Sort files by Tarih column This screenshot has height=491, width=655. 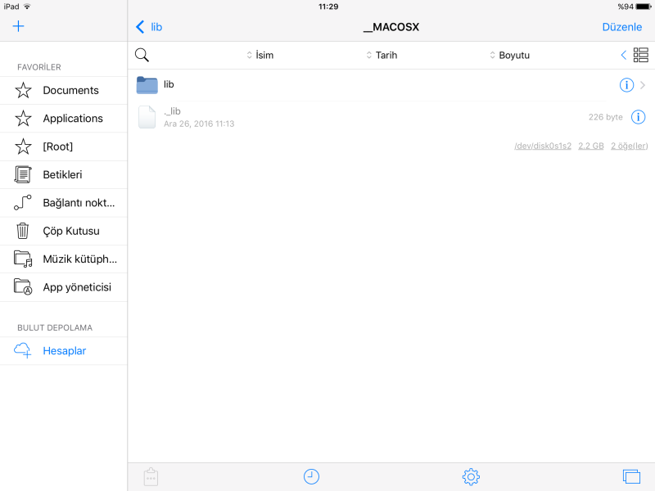(381, 55)
